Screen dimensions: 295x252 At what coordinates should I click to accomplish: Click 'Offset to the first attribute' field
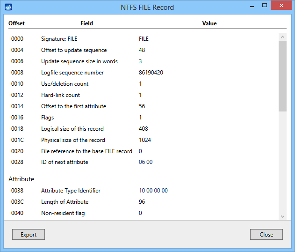point(73,106)
